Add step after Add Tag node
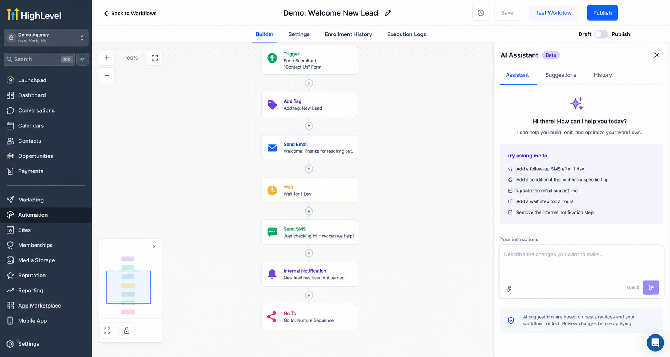This screenshot has height=357, width=670. [309, 126]
